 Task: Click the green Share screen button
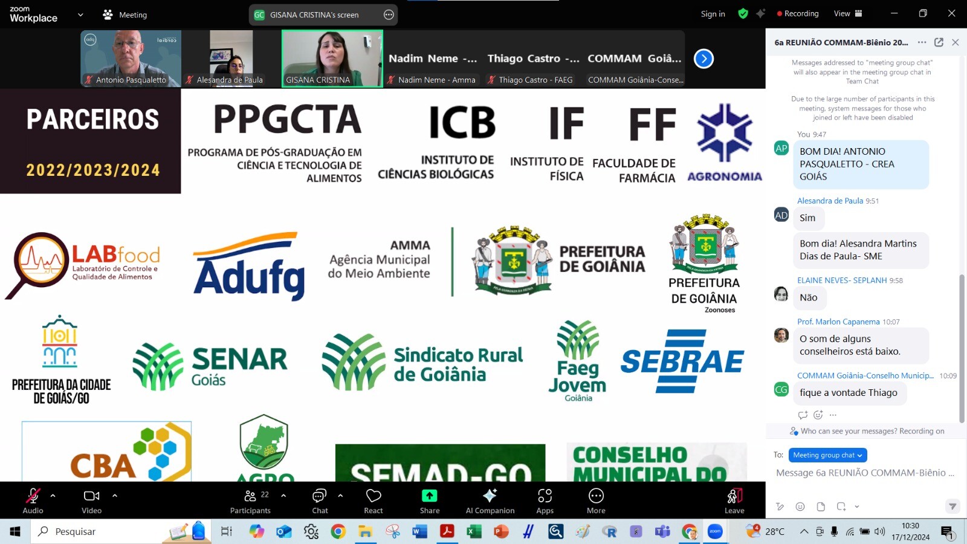[430, 501]
